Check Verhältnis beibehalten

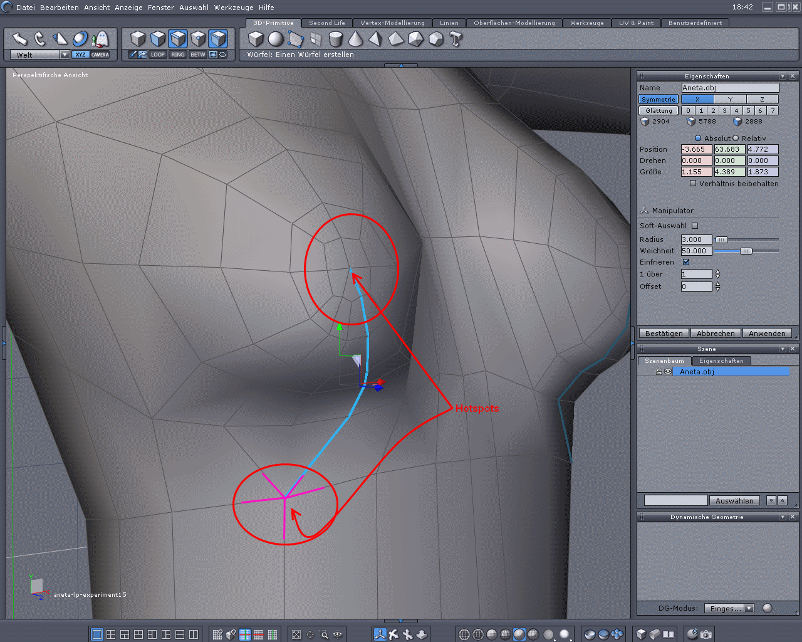pyautogui.click(x=693, y=184)
